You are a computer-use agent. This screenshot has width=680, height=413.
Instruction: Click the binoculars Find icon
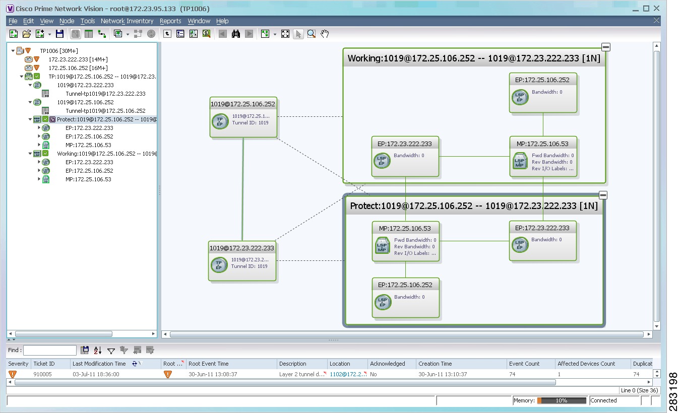[x=236, y=34]
